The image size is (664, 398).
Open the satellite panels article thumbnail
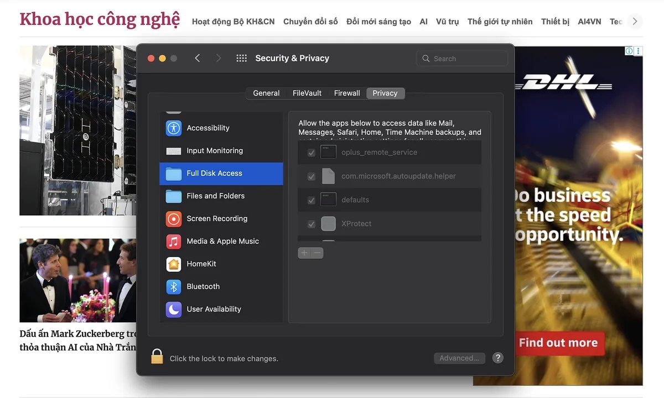point(78,130)
